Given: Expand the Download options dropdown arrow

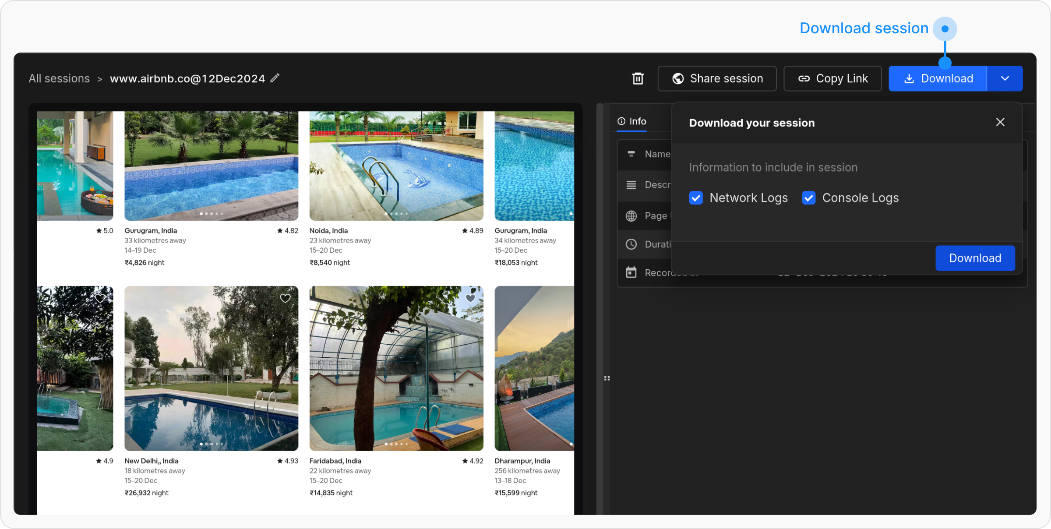Looking at the screenshot, I should point(1005,79).
